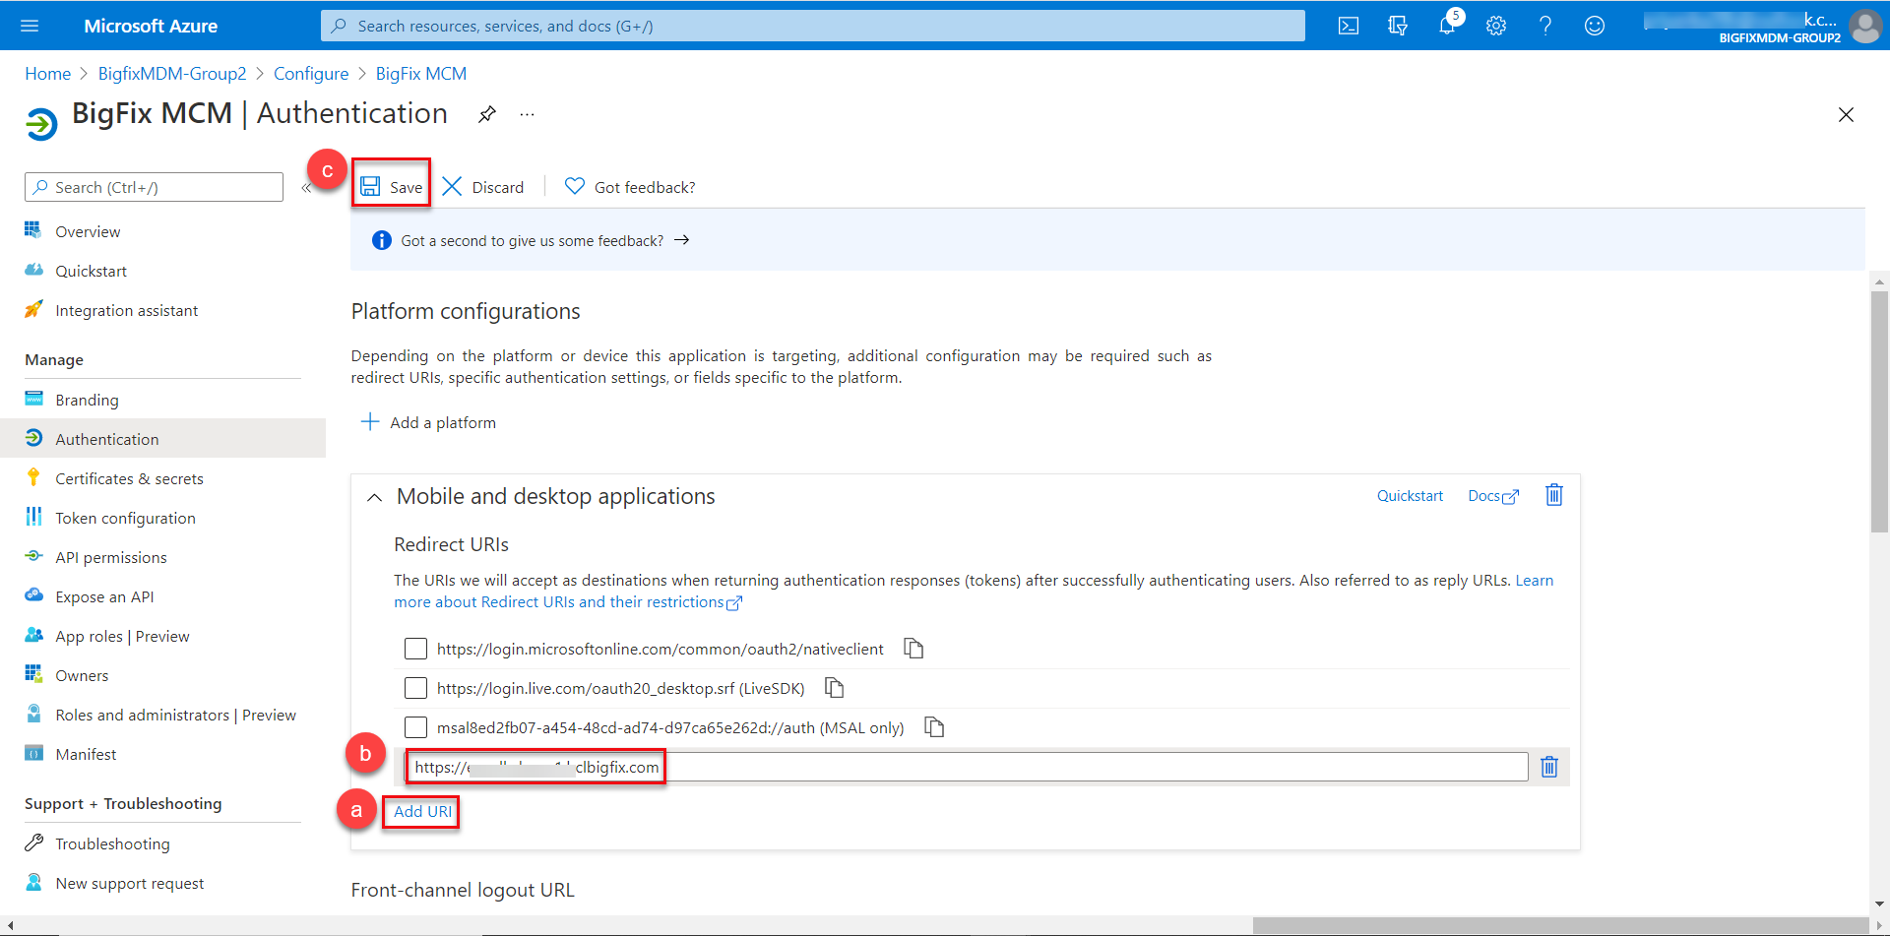This screenshot has width=1890, height=936.
Task: Pin the Authentication blade
Action: 487,114
